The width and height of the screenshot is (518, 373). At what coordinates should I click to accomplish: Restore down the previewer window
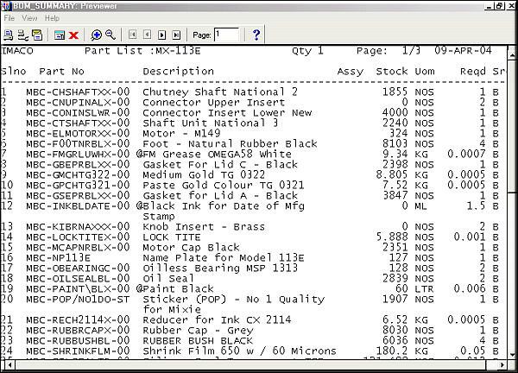497,5
